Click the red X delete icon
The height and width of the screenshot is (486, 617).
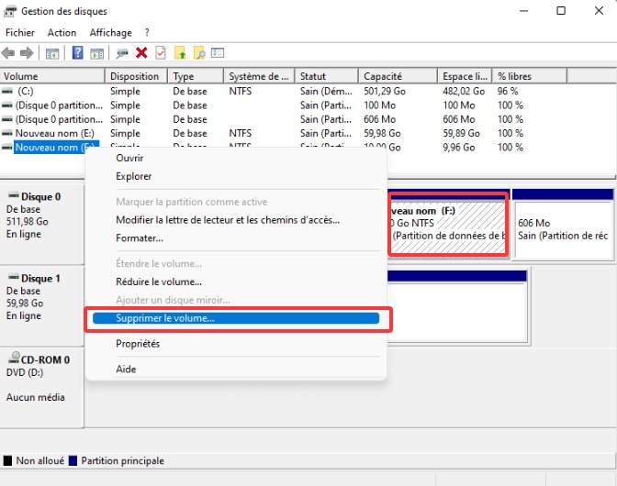click(x=141, y=52)
